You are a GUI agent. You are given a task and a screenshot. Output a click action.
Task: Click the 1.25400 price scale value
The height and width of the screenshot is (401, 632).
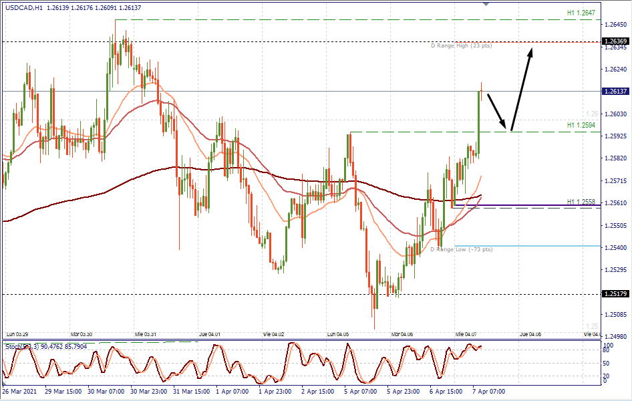[616, 247]
